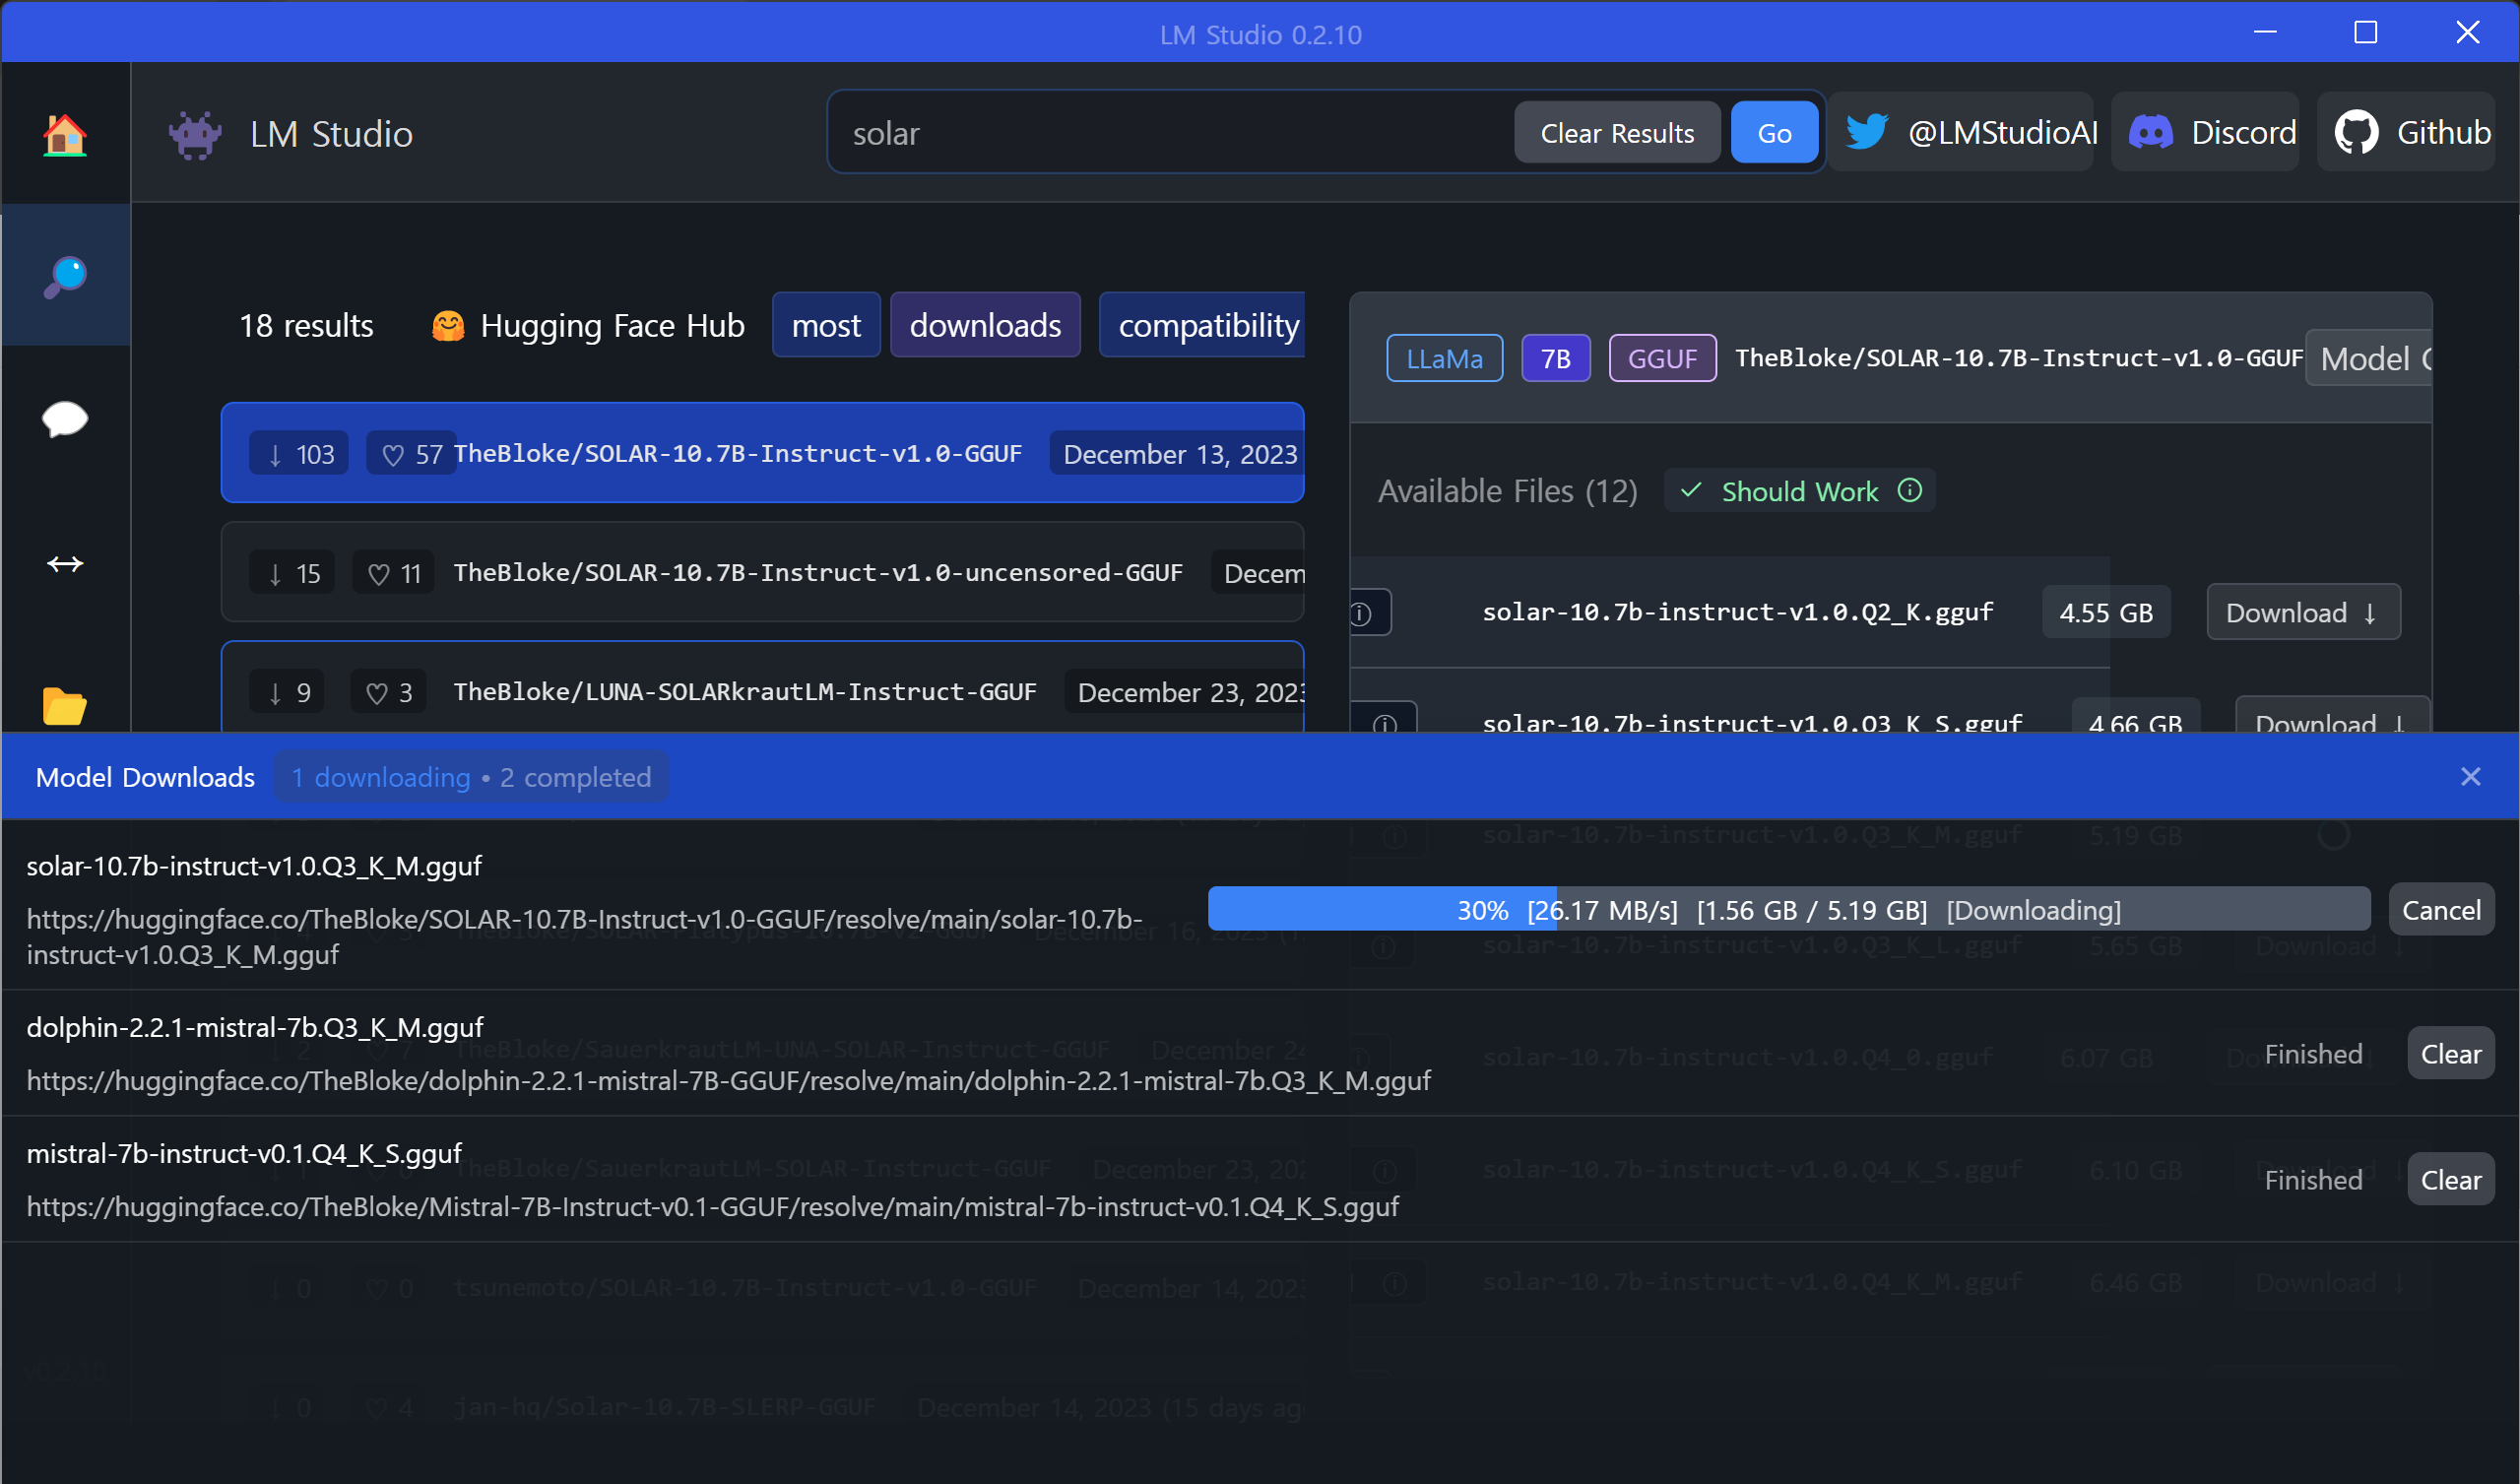
Task: Click the Should Work compatibility badge
Action: [x=1799, y=491]
